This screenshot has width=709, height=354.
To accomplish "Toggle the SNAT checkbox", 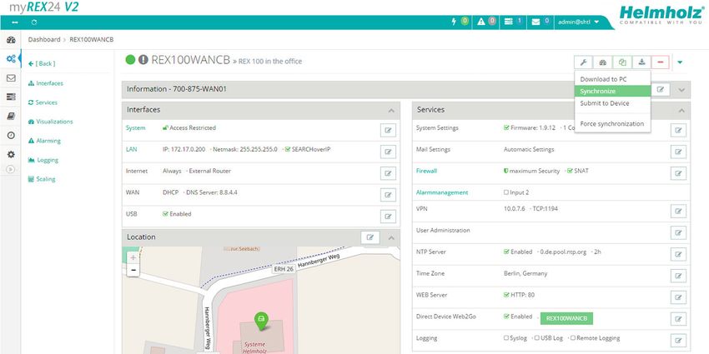I will pos(570,171).
